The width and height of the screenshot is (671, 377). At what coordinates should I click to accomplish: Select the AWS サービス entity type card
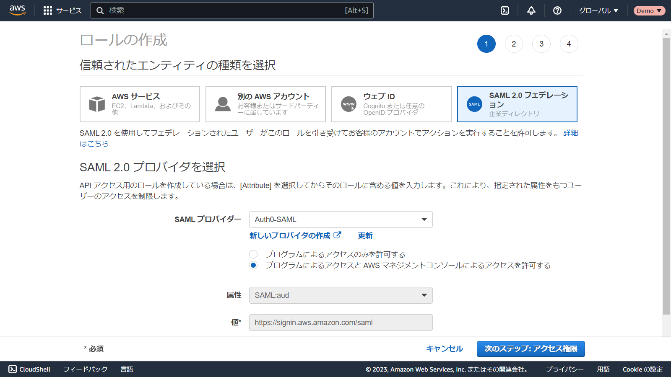(x=140, y=104)
